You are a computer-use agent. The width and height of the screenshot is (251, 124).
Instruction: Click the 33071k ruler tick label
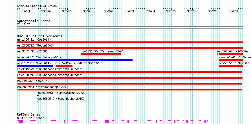(151, 11)
